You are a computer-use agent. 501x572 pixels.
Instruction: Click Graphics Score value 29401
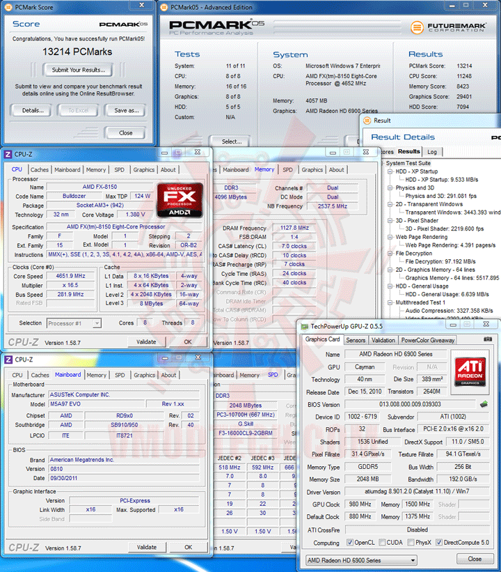464,97
